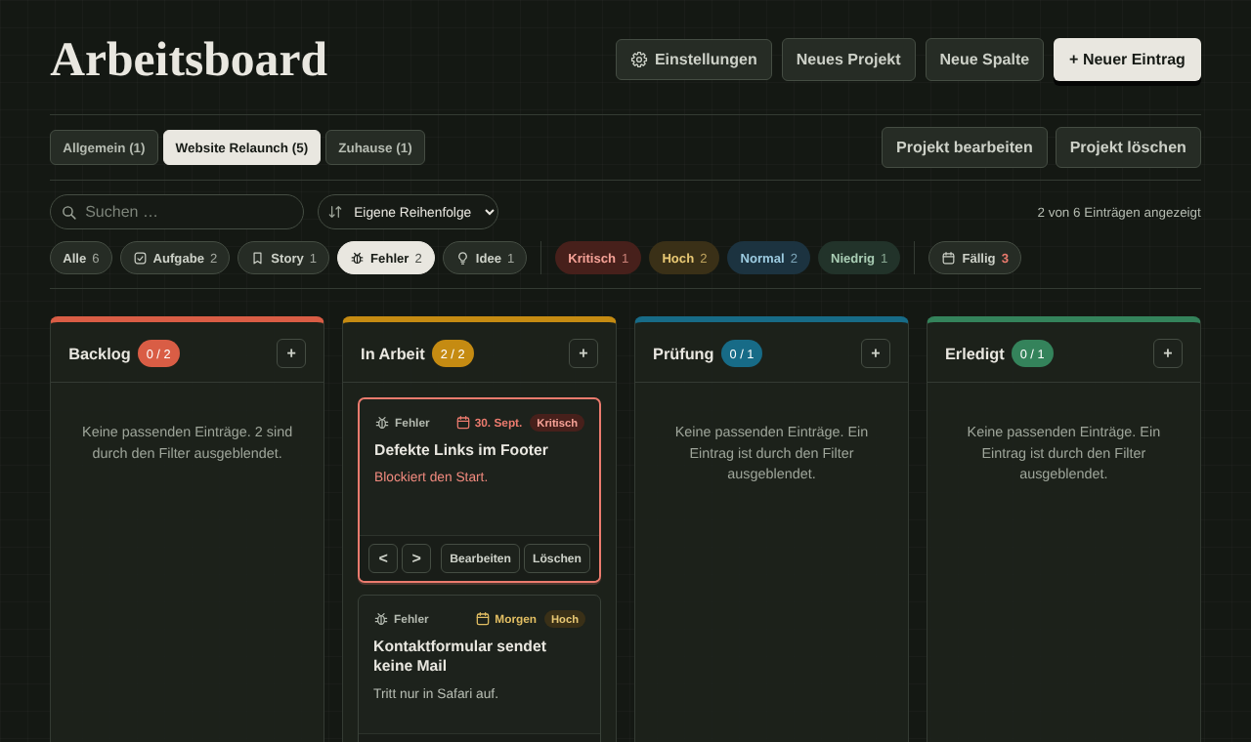This screenshot has width=1251, height=742.
Task: Click Projekt bearbeiten
Action: pos(965,147)
